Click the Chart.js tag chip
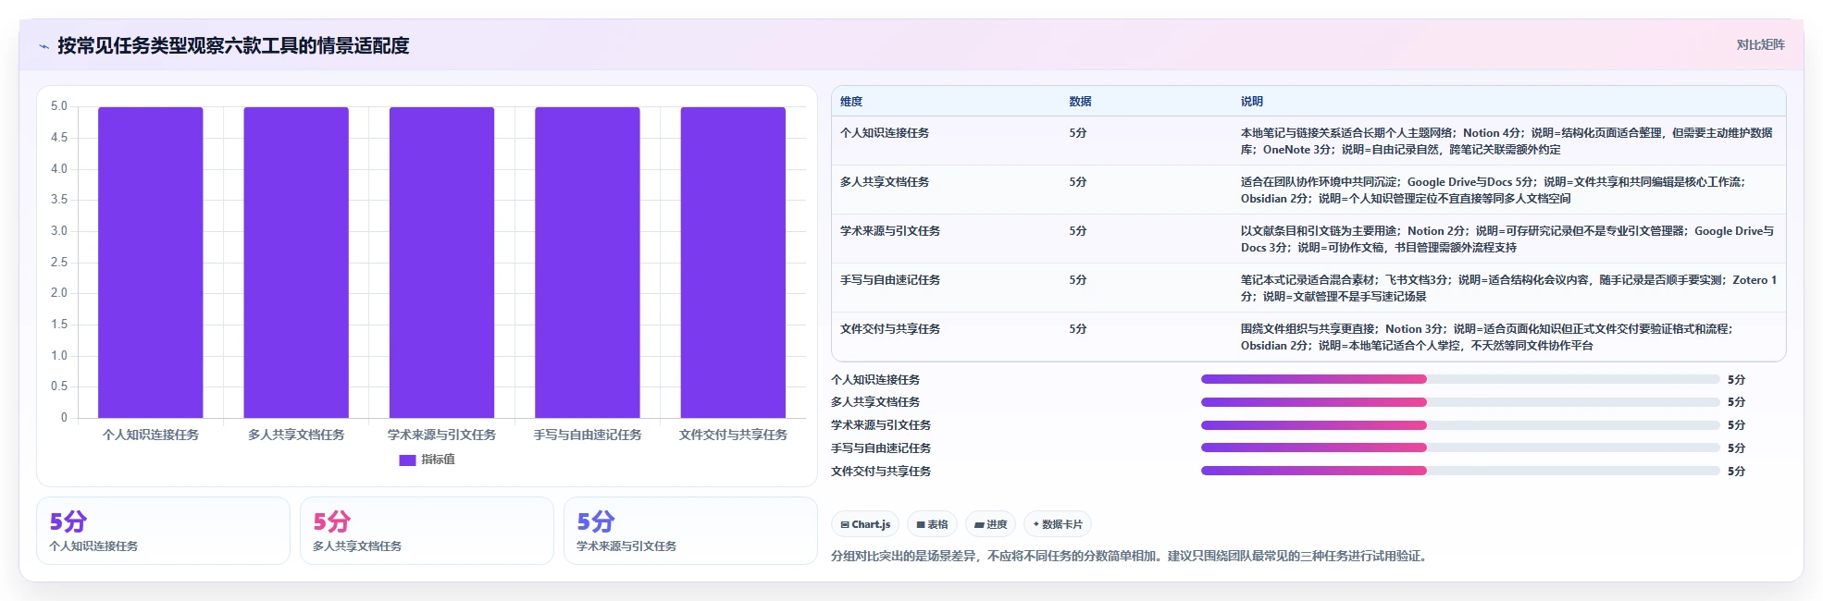Image resolution: width=1823 pixels, height=601 pixels. [x=865, y=524]
